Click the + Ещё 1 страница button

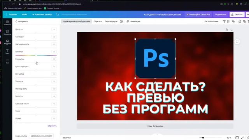(155, 126)
